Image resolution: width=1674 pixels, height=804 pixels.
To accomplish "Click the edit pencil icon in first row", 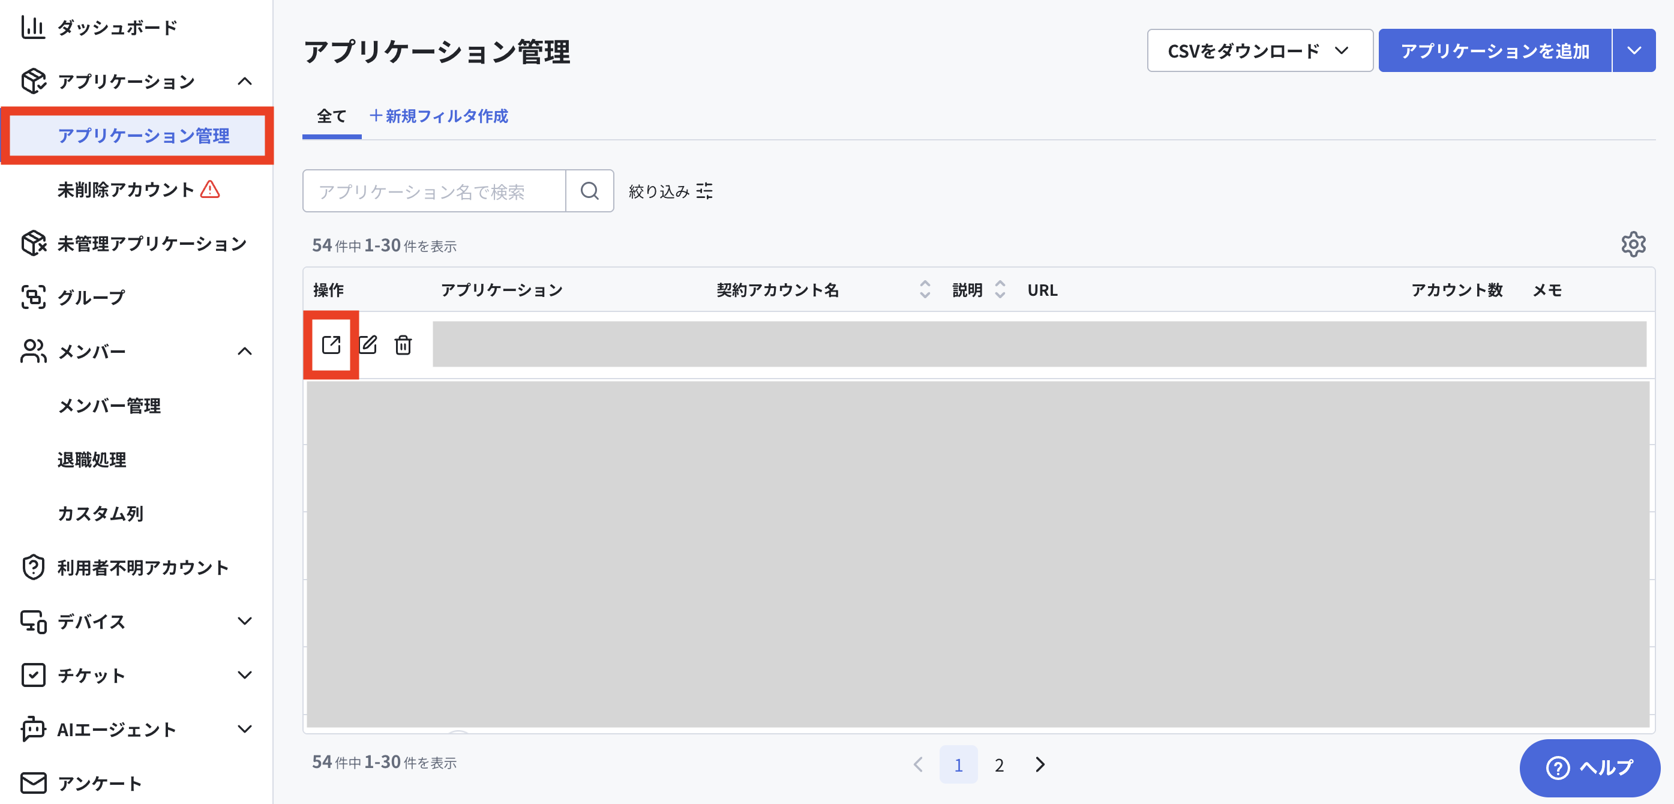I will tap(368, 344).
